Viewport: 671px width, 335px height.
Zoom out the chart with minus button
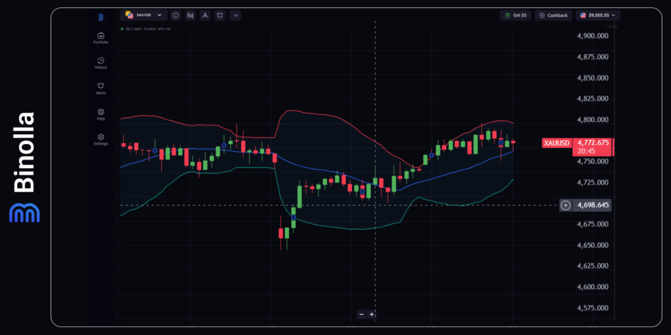pyautogui.click(x=362, y=314)
